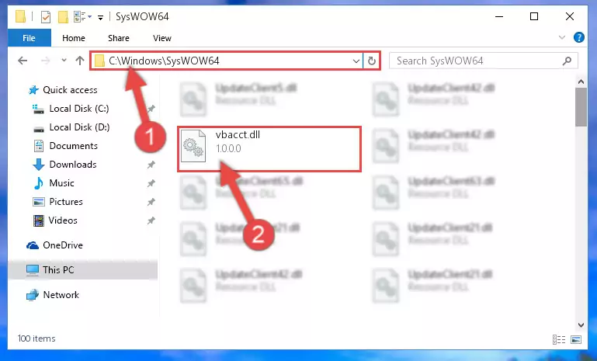Minimize the SysWOW64 window

tap(499, 17)
